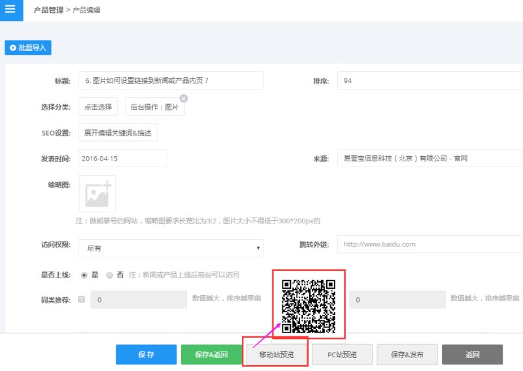This screenshot has width=523, height=371.
Task: Click the 跳转外链 URL input field
Action: [430, 244]
